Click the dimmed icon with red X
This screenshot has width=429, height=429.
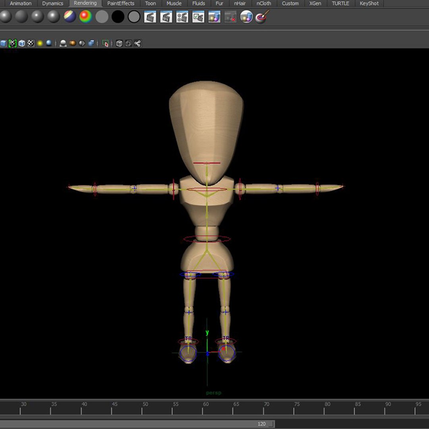click(230, 17)
